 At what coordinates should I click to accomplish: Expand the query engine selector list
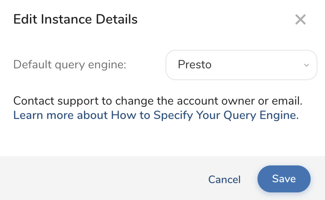pos(241,65)
